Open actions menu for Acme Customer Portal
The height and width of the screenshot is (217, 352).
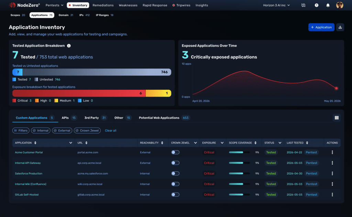coord(332,152)
